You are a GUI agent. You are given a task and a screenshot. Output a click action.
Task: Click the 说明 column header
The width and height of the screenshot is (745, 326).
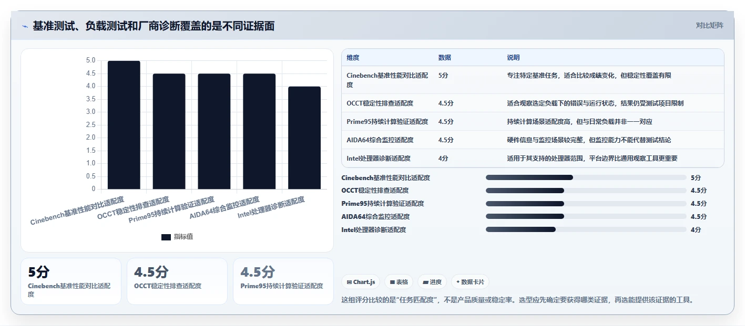click(513, 58)
